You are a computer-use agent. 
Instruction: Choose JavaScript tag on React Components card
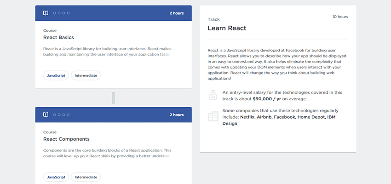[x=56, y=177]
